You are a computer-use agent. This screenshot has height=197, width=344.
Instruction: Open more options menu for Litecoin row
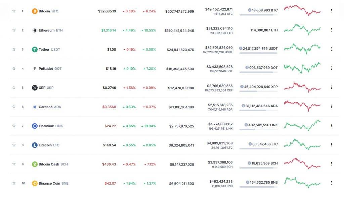pyautogui.click(x=331, y=145)
